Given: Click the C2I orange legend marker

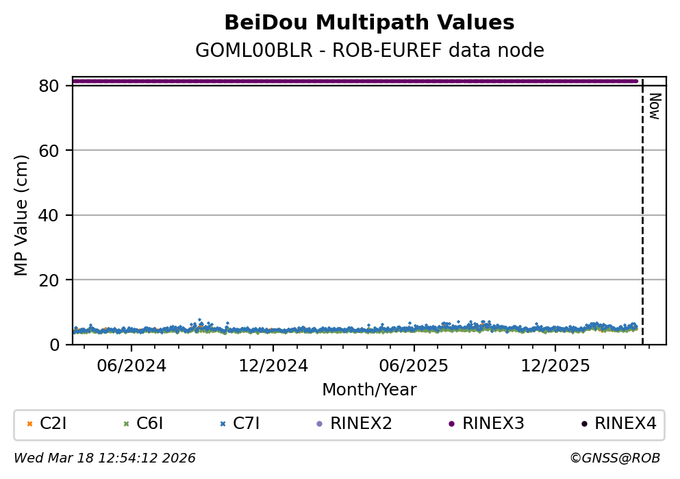Looking at the screenshot, I should (x=29, y=424).
